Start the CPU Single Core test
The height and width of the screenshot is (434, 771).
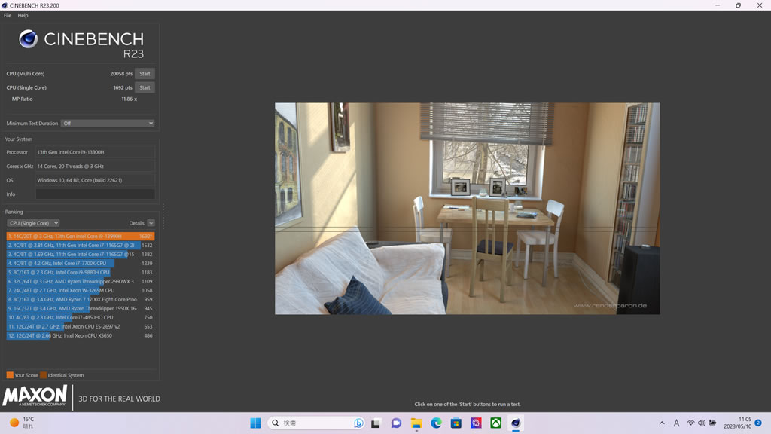145,87
